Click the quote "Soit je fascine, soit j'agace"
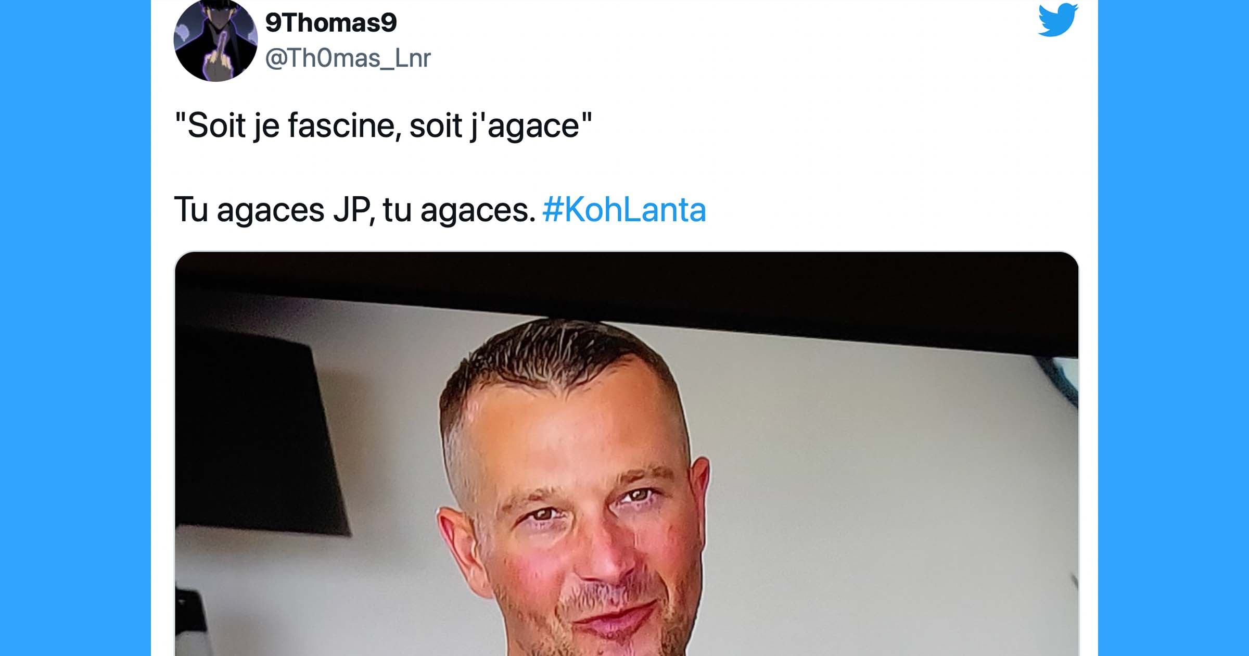The width and height of the screenshot is (1249, 656). [383, 125]
